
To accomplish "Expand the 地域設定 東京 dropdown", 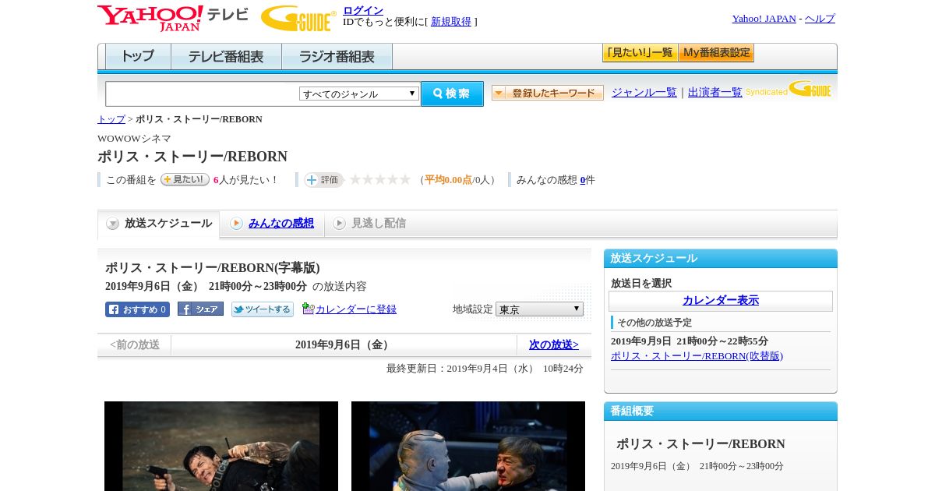I will pyautogui.click(x=539, y=309).
